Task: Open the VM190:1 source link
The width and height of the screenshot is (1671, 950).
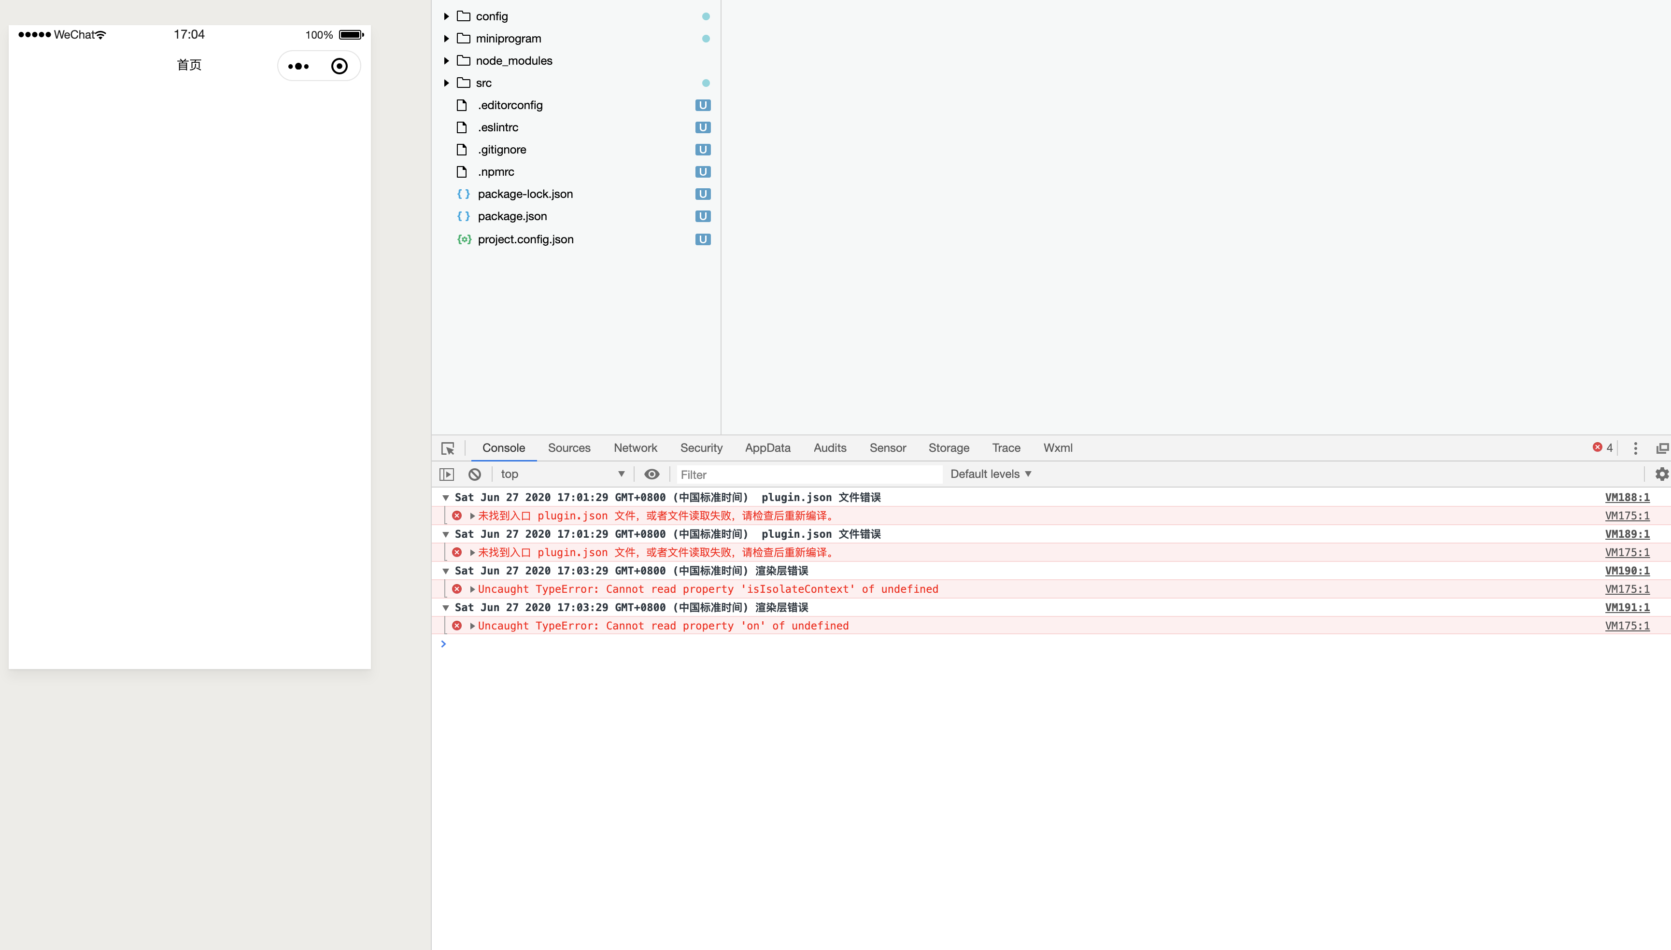Action: tap(1627, 570)
